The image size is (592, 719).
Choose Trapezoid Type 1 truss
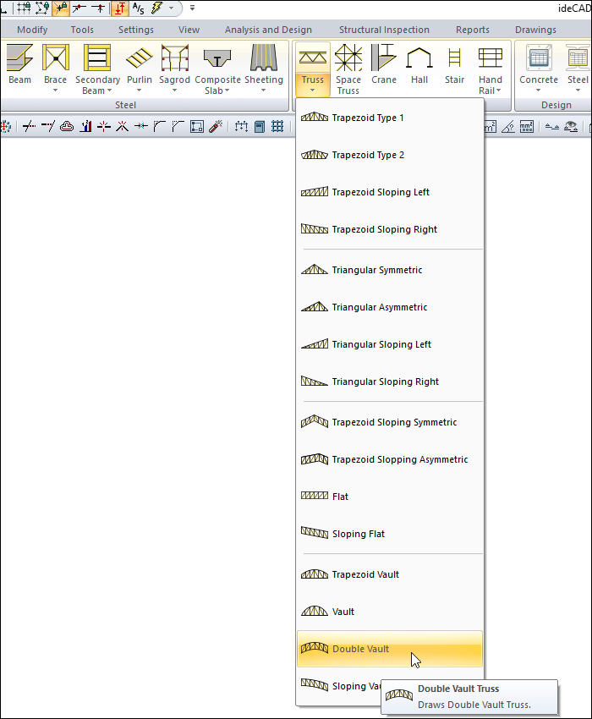390,118
